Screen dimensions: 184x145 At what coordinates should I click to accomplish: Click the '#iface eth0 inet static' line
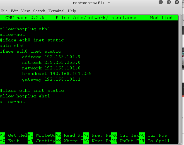(x=32, y=40)
